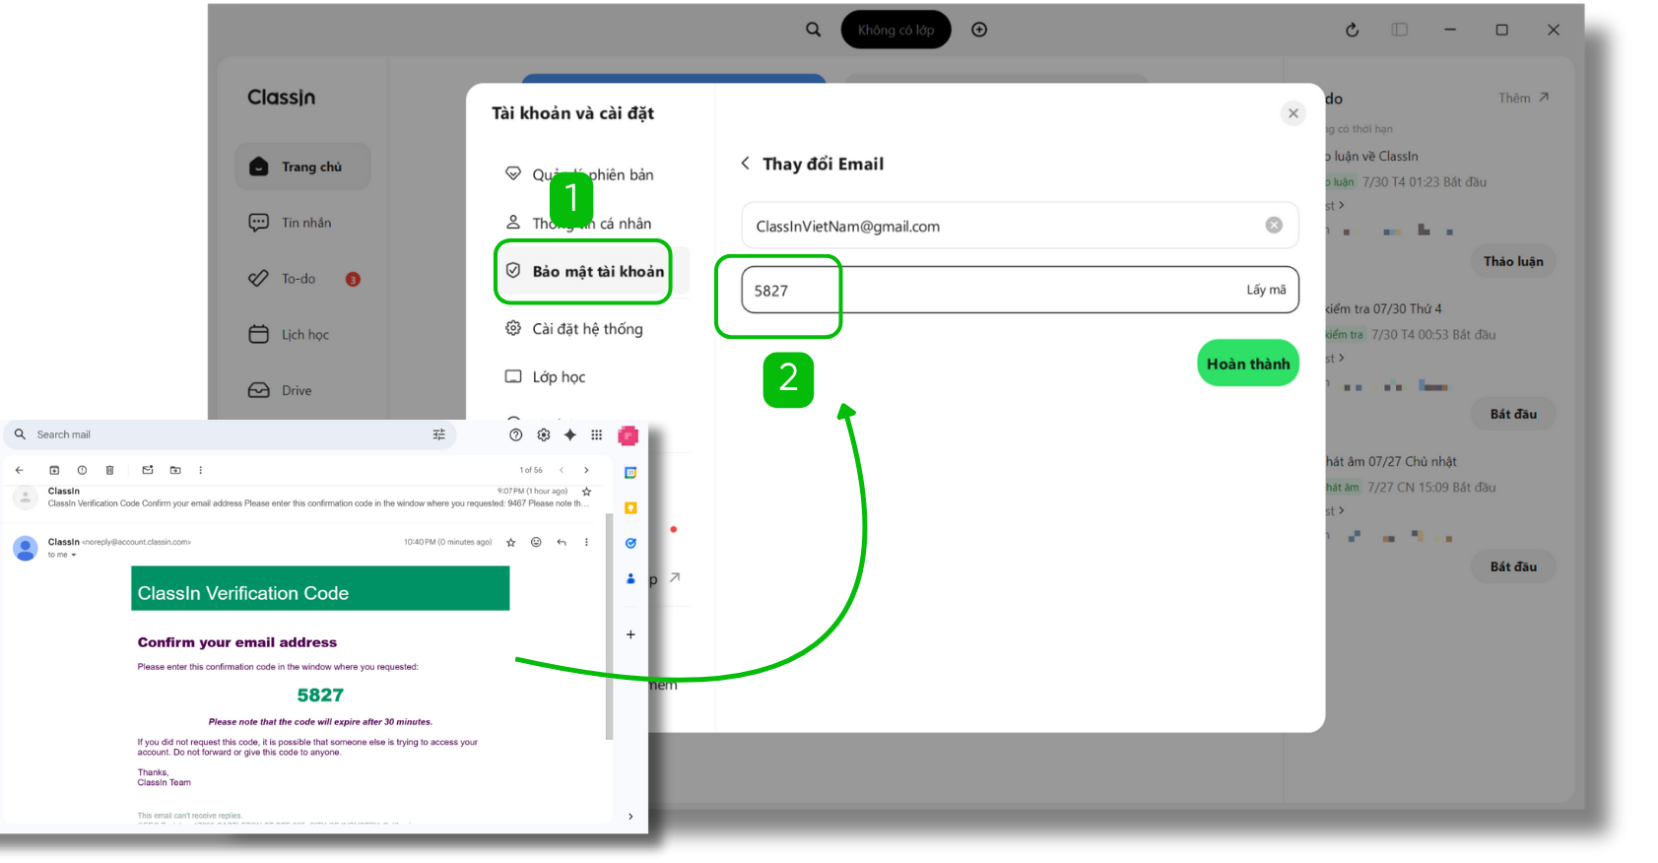
Task: Click the refresh icon in the ClassIn title bar
Action: pos(1352,31)
